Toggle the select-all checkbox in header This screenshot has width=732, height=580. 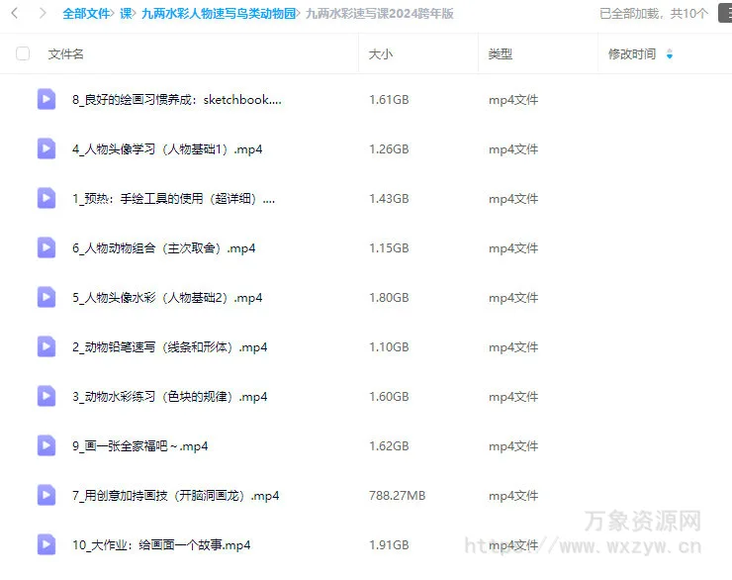(23, 53)
